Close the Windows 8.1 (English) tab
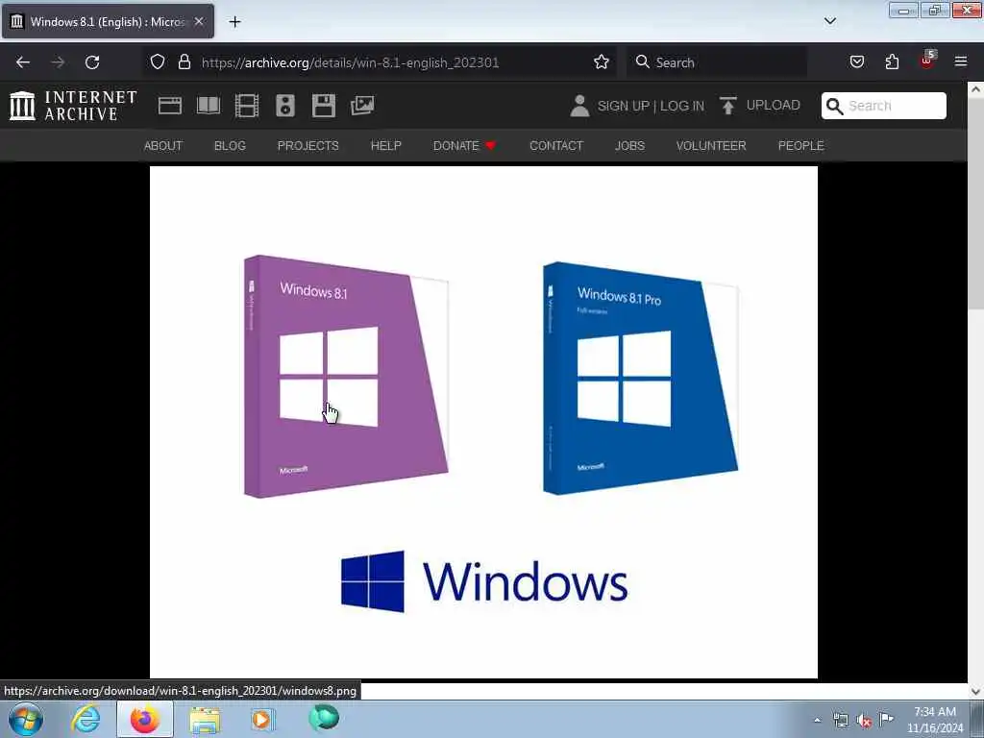 (x=199, y=21)
